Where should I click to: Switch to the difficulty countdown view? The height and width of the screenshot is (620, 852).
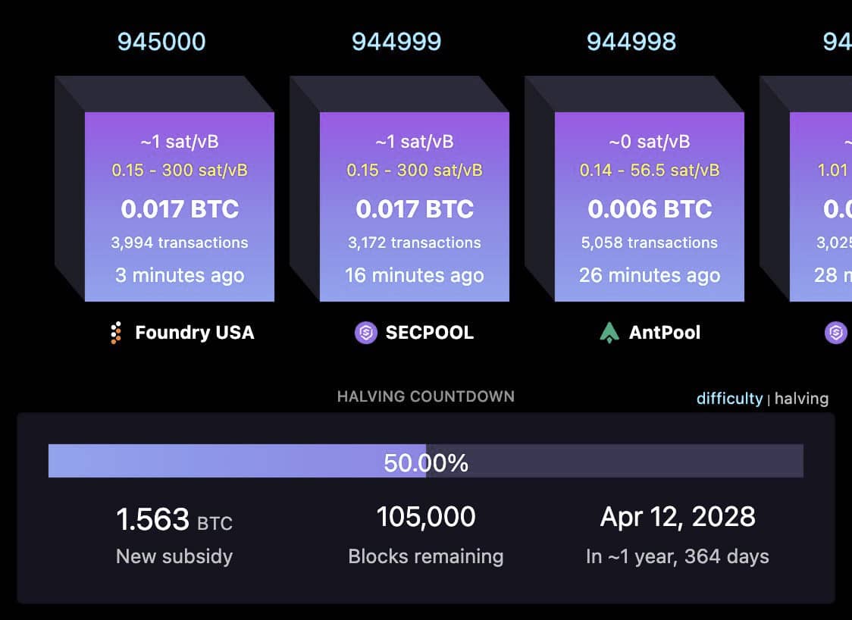pyautogui.click(x=729, y=399)
